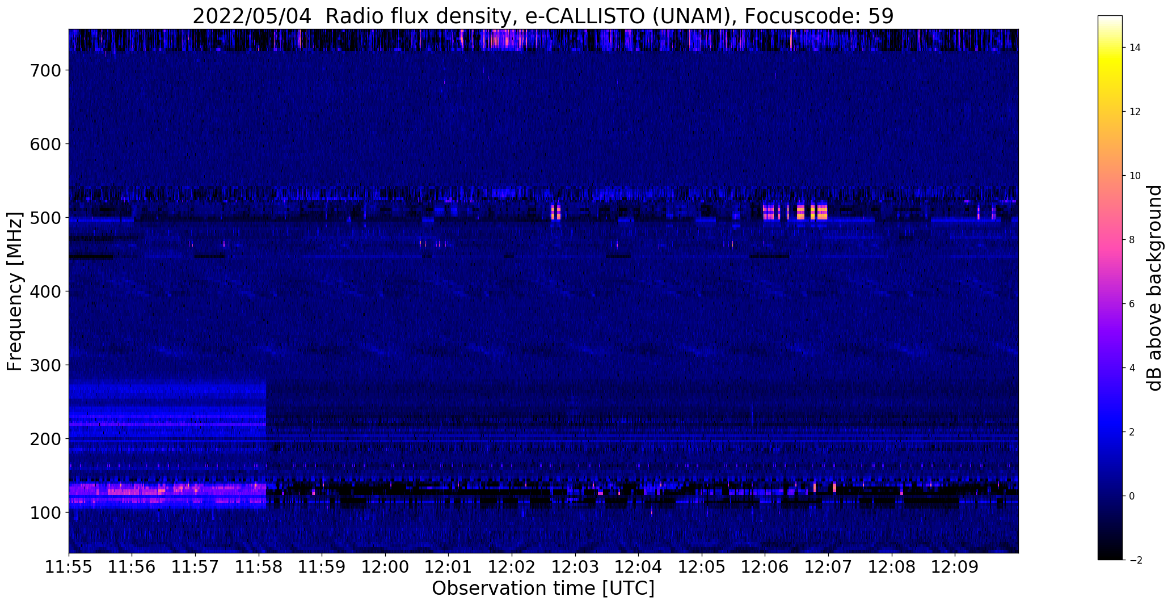Click the 500 frequency tick label

(x=45, y=218)
